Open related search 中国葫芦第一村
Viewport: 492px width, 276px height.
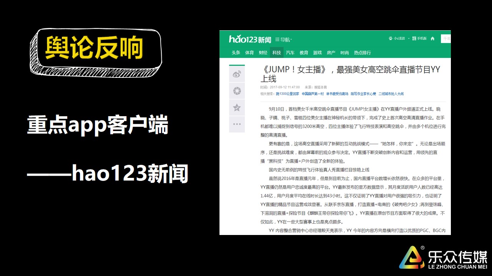click(x=312, y=94)
